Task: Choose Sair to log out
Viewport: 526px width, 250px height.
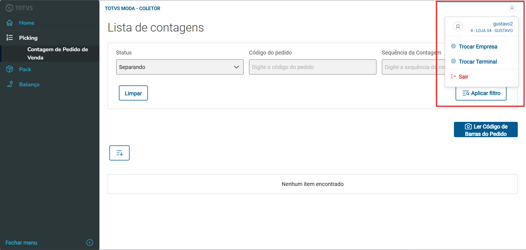Action: 463,77
